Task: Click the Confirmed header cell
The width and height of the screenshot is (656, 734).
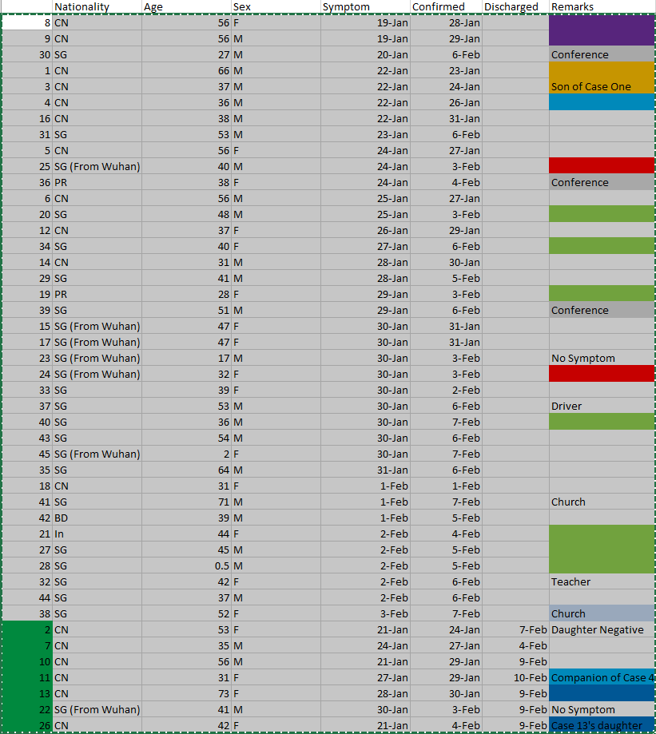Action: (446, 6)
